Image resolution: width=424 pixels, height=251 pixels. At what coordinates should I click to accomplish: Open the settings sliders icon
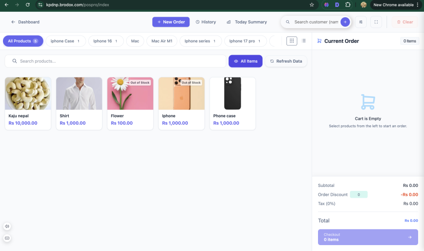pyautogui.click(x=361, y=22)
